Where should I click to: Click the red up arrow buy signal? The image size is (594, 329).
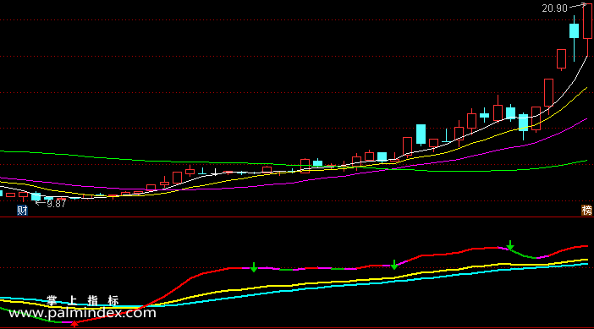(x=74, y=324)
